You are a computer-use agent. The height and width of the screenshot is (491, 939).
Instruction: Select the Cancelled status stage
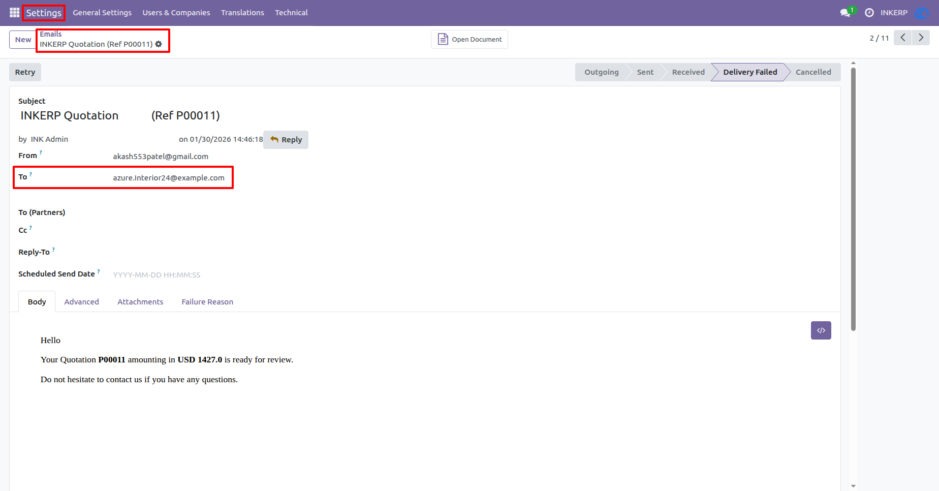813,72
